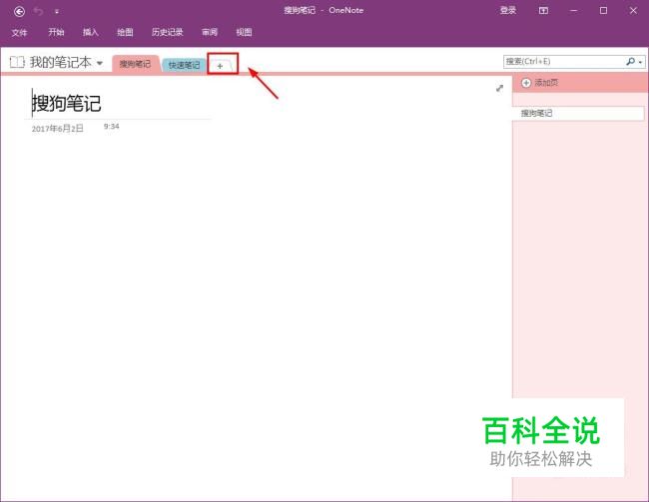Minimize the OneNote window
Image resolution: width=649 pixels, height=502 pixels.
coord(574,11)
